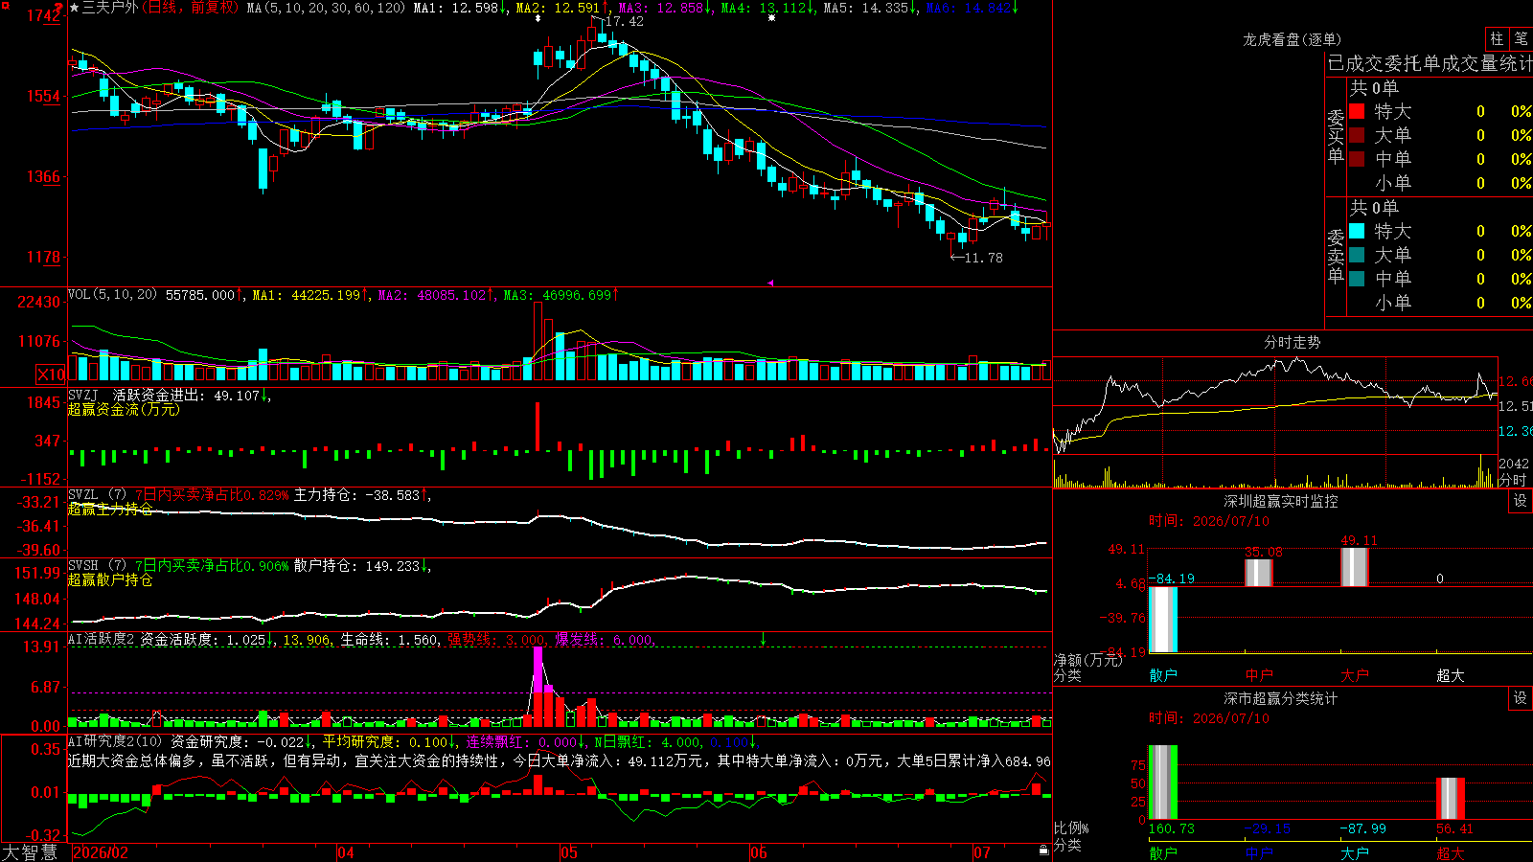Click the lock icon at the end of the date axis

(1044, 851)
